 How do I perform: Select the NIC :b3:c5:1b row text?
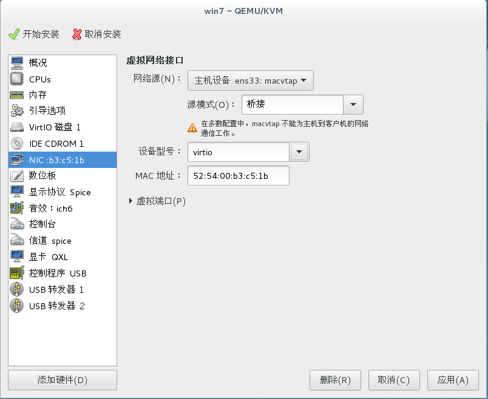click(x=56, y=160)
